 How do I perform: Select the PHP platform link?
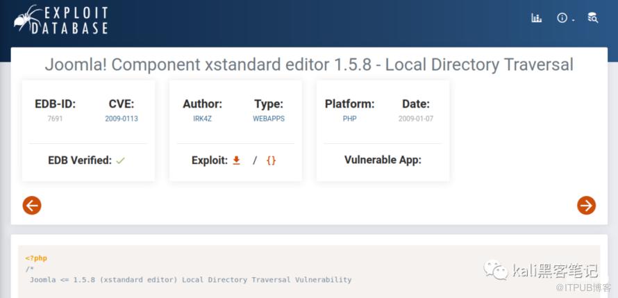pyautogui.click(x=349, y=119)
